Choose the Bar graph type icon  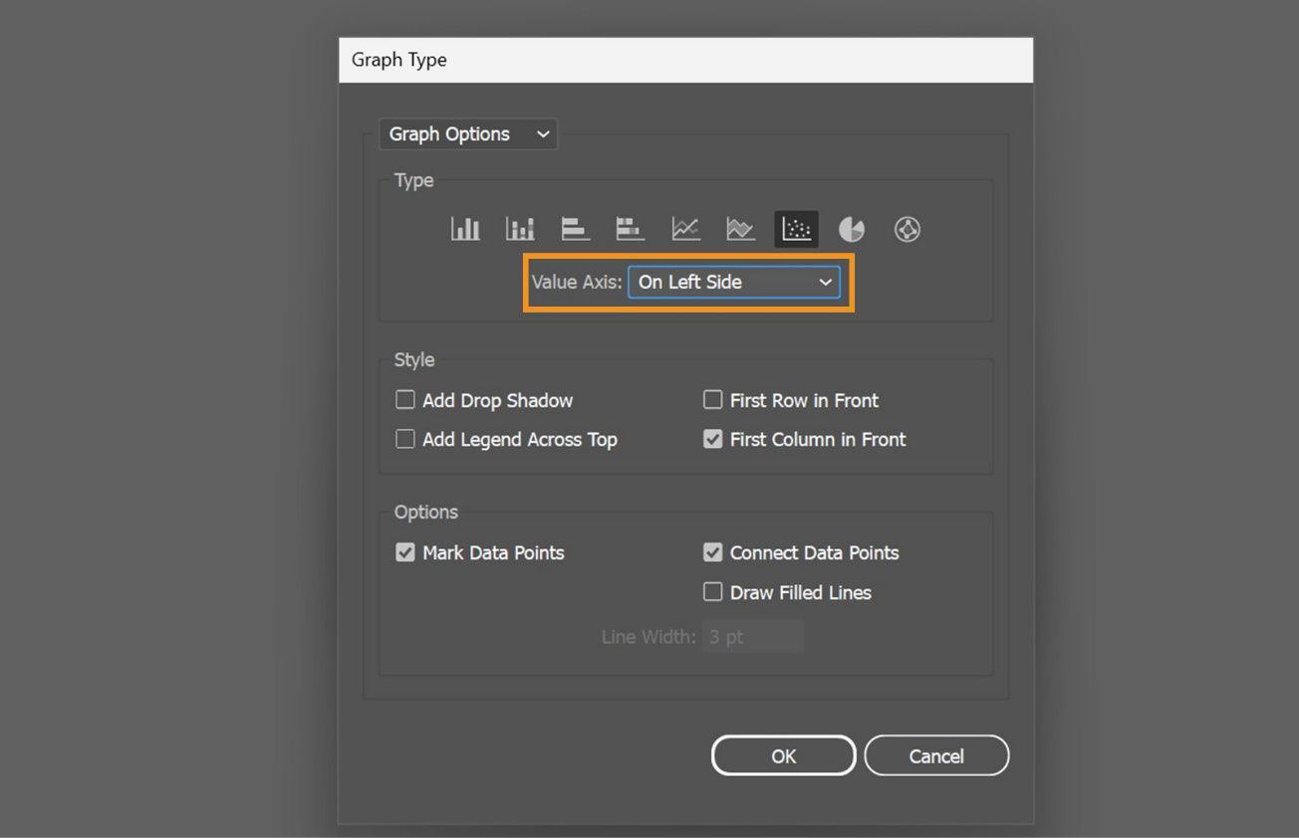pyautogui.click(x=575, y=228)
